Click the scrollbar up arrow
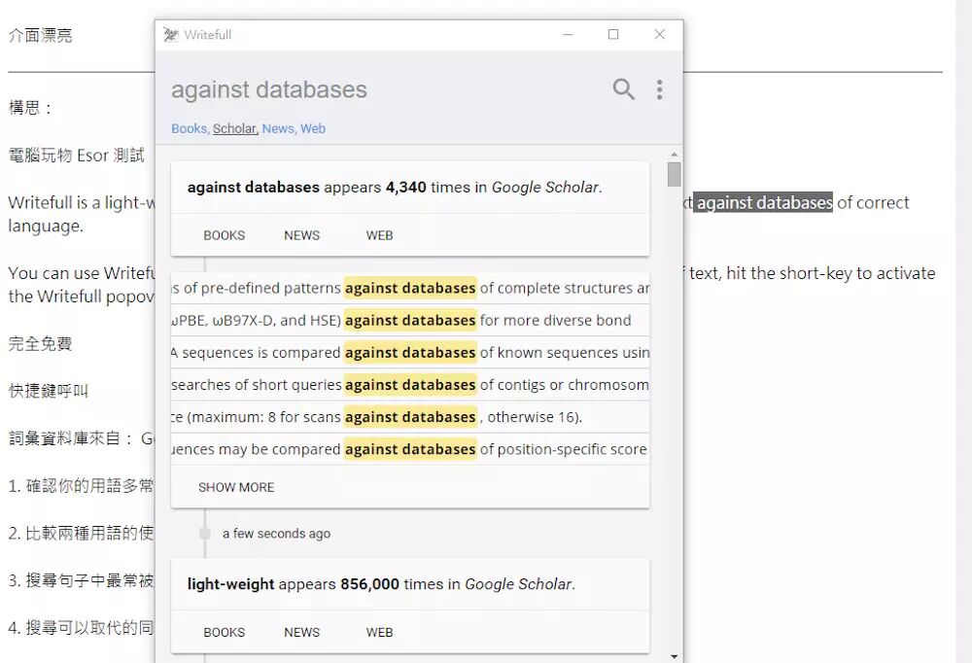 pos(675,154)
